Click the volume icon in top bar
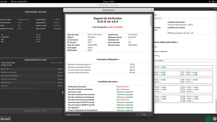 coord(210,2)
